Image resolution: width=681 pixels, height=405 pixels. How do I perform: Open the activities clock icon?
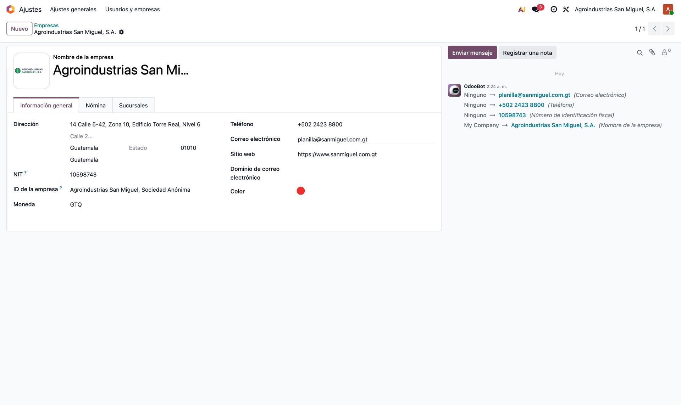[x=554, y=9]
